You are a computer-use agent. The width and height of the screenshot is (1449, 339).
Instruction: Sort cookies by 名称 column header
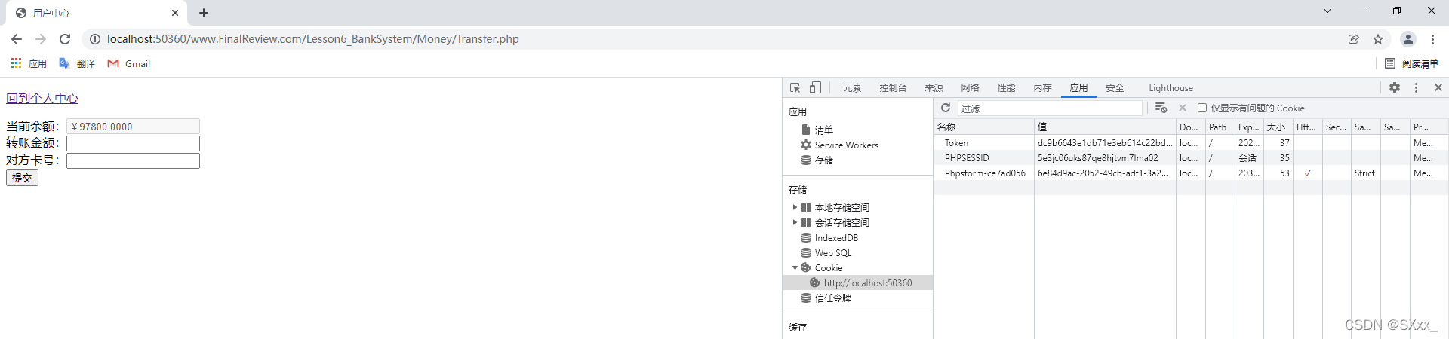click(984, 127)
